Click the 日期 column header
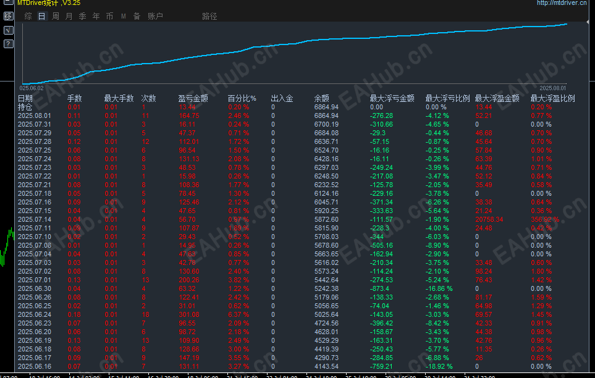The width and height of the screenshot is (595, 378). [25, 98]
